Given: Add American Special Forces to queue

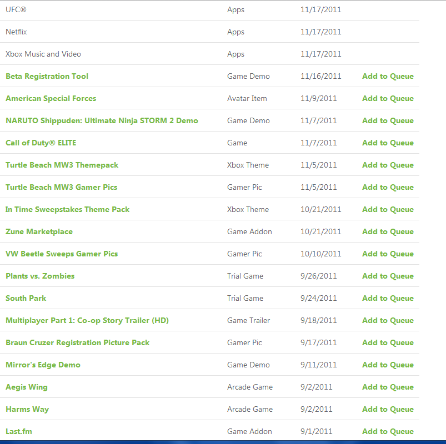Looking at the screenshot, I should [388, 98].
